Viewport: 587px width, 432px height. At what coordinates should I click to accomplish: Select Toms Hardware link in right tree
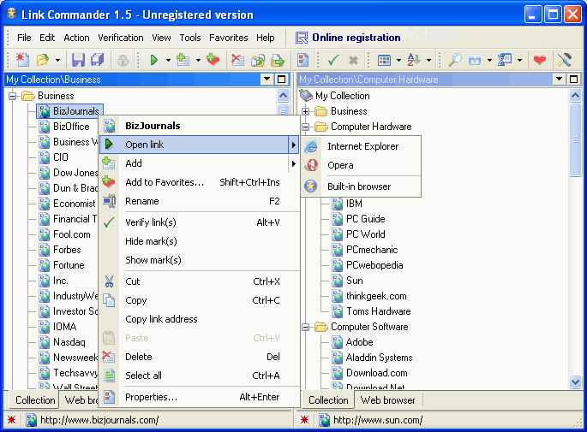(379, 311)
